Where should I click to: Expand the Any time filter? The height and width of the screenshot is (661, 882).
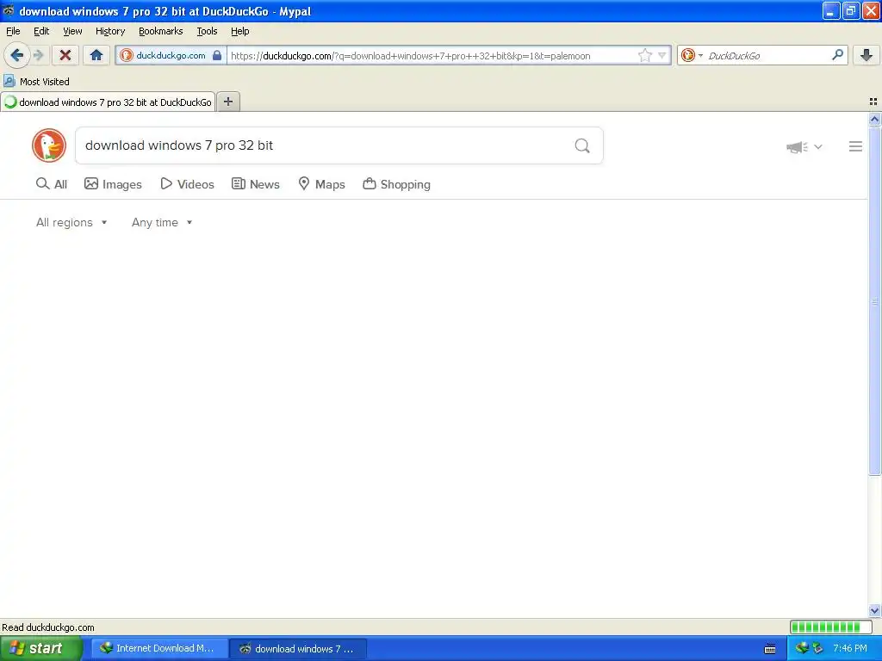[162, 223]
